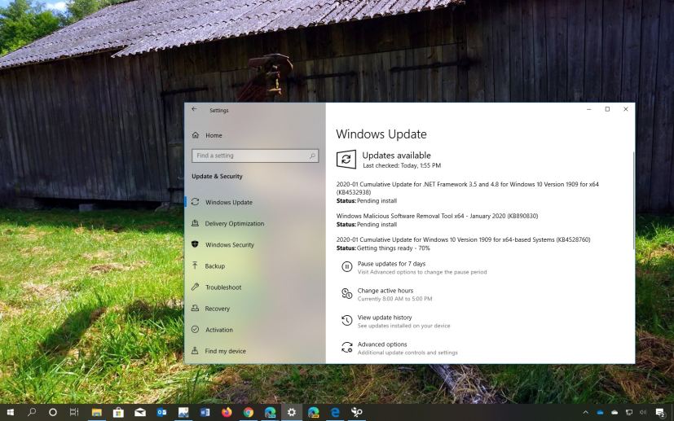Open View update history

(x=385, y=318)
